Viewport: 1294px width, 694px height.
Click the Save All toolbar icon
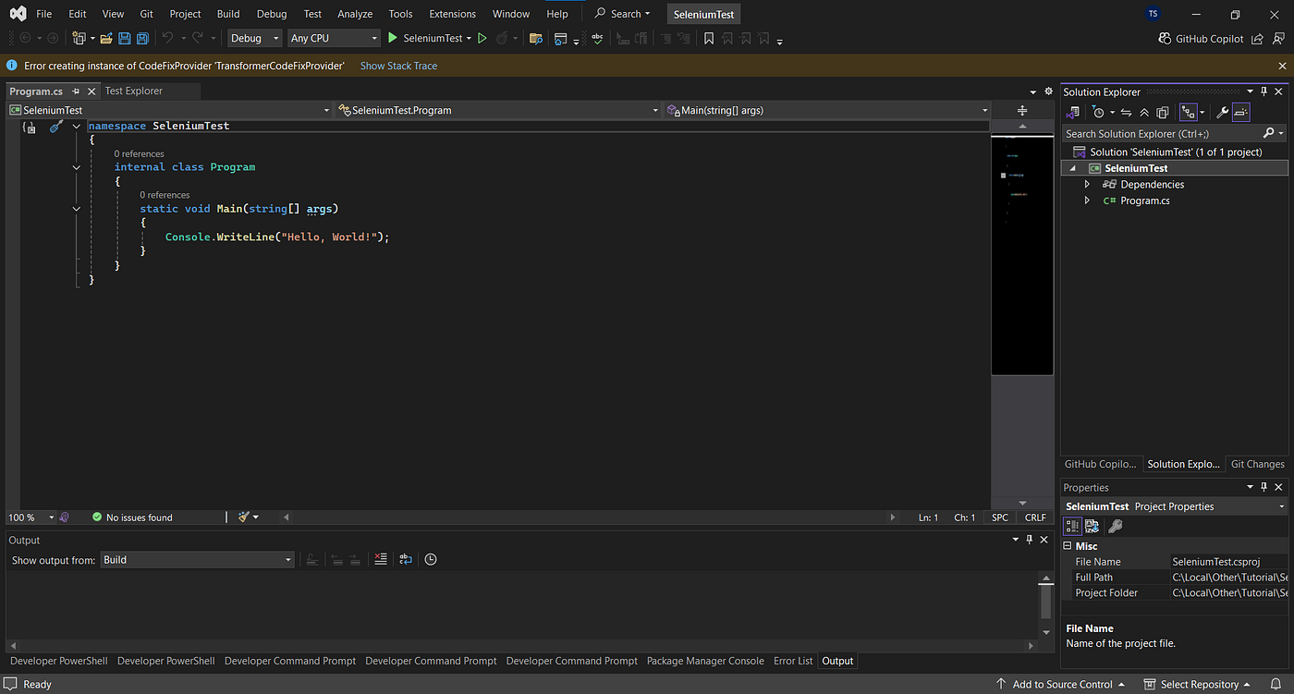pyautogui.click(x=142, y=38)
